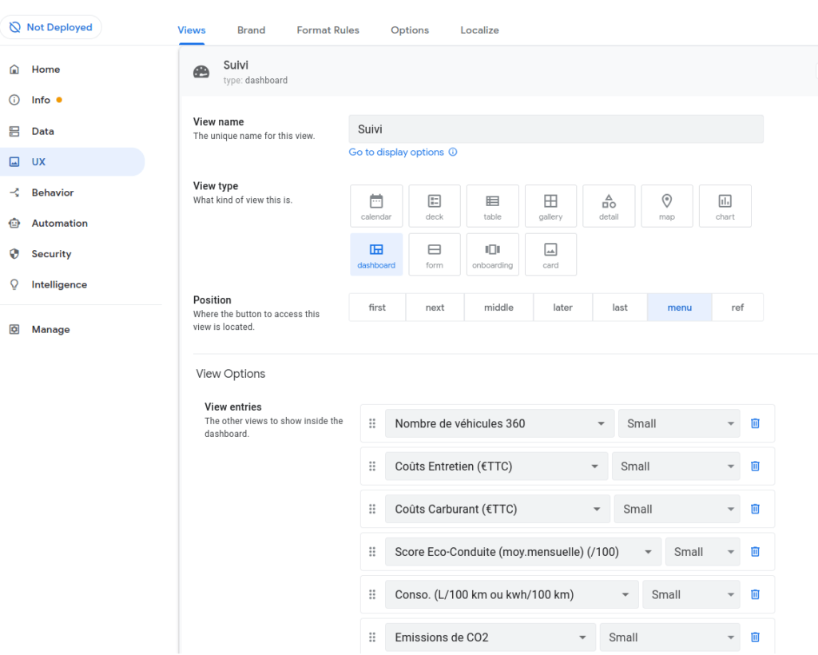
Task: Click drag handle of Conso. row
Action: 372,594
